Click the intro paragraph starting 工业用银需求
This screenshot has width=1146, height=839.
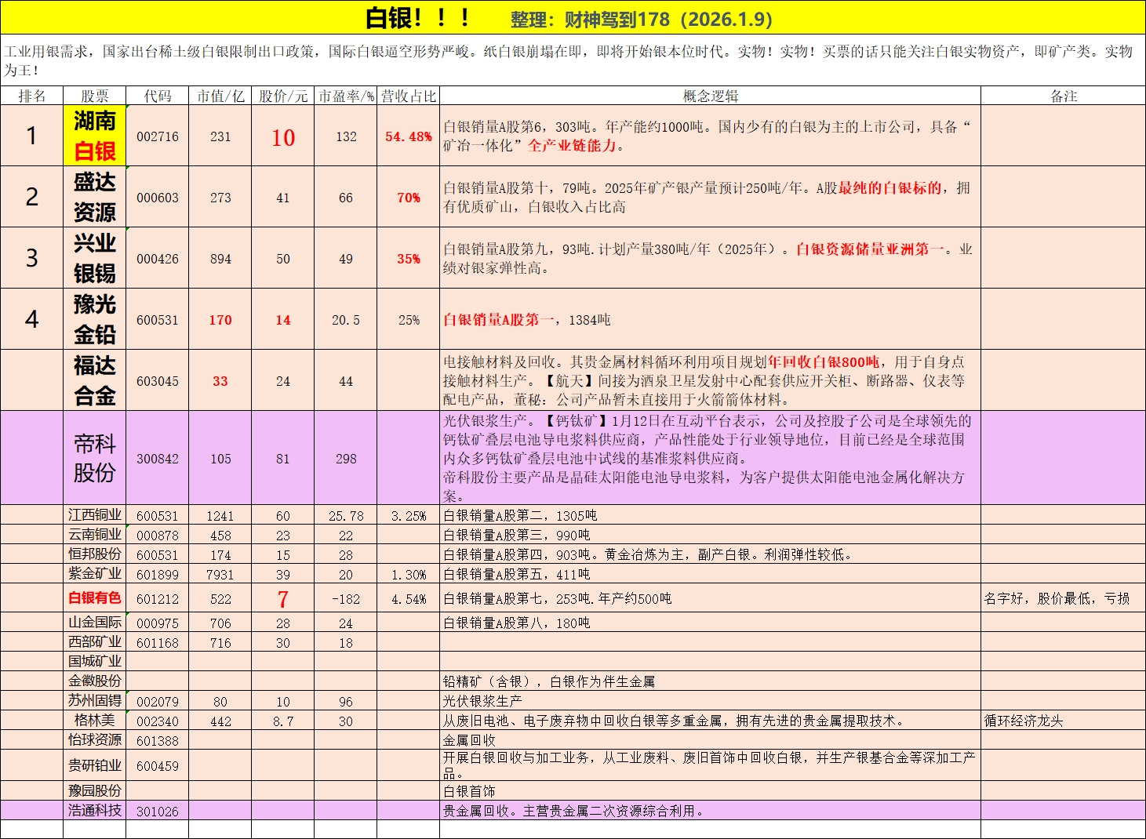569,60
